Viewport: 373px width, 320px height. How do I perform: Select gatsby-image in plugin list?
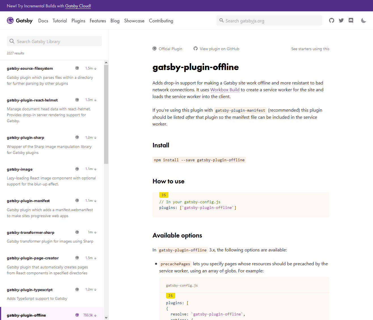(x=20, y=169)
